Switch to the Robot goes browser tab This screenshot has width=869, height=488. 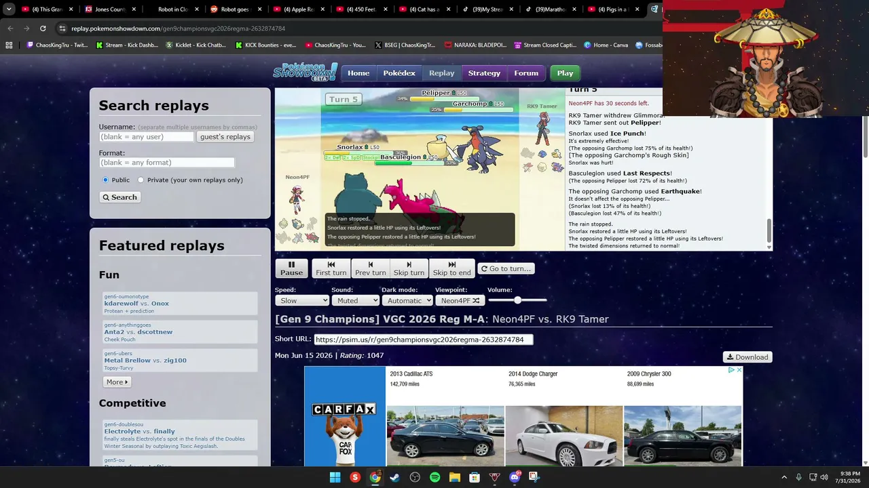click(x=235, y=9)
